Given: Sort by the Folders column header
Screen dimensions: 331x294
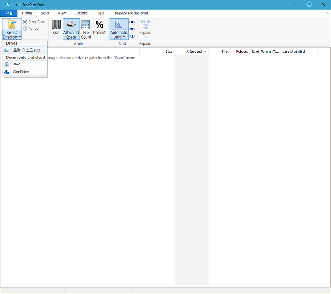Looking at the screenshot, I should 240,52.
